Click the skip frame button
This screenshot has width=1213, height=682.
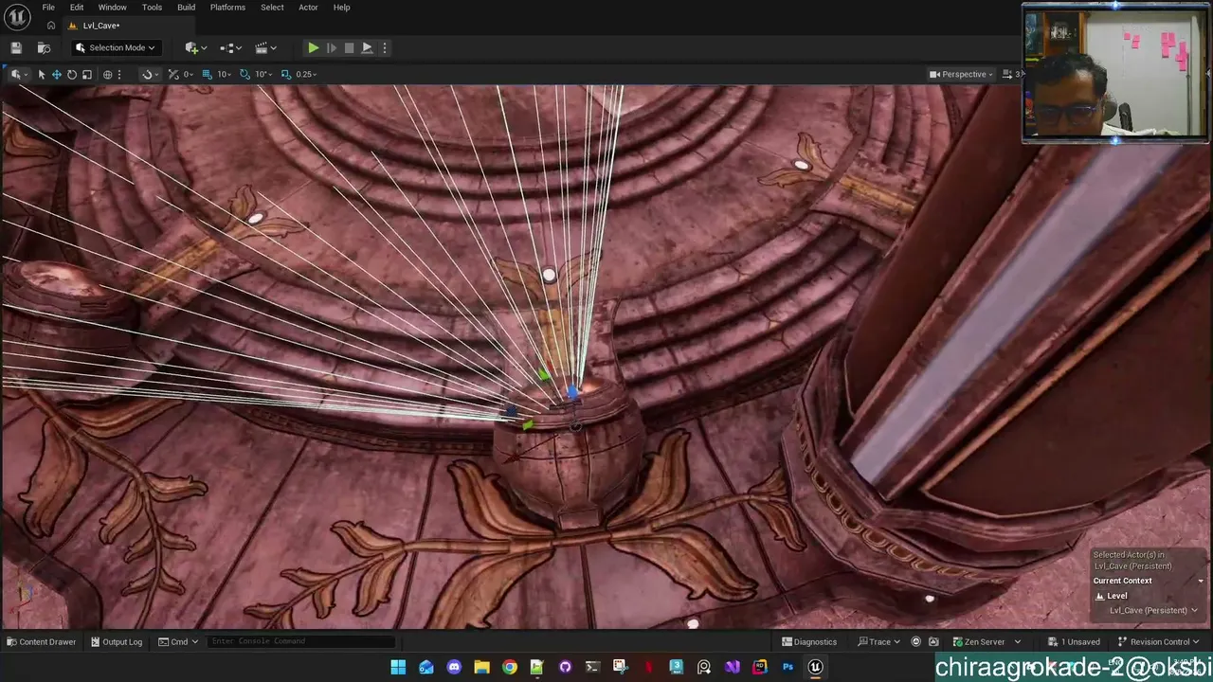tap(331, 47)
